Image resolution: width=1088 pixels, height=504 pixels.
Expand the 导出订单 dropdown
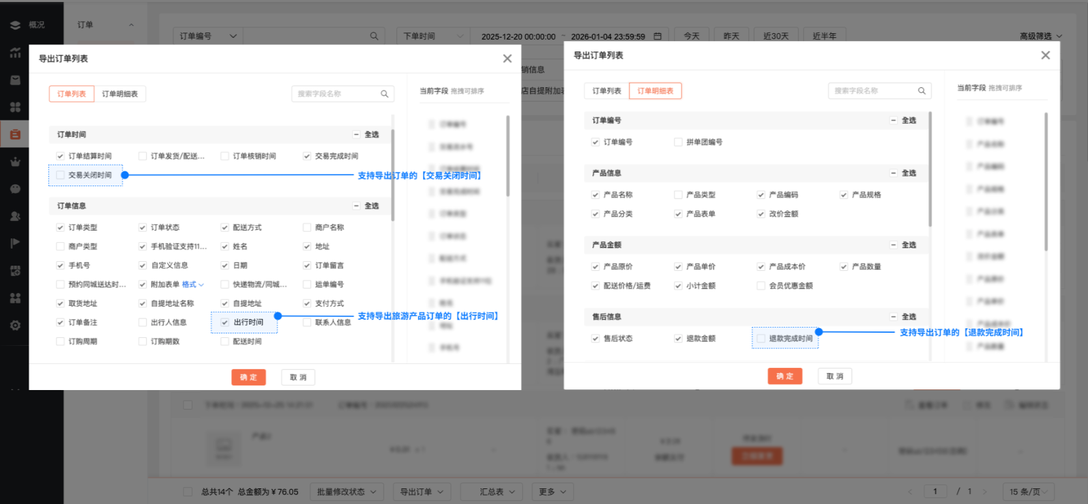click(x=421, y=492)
